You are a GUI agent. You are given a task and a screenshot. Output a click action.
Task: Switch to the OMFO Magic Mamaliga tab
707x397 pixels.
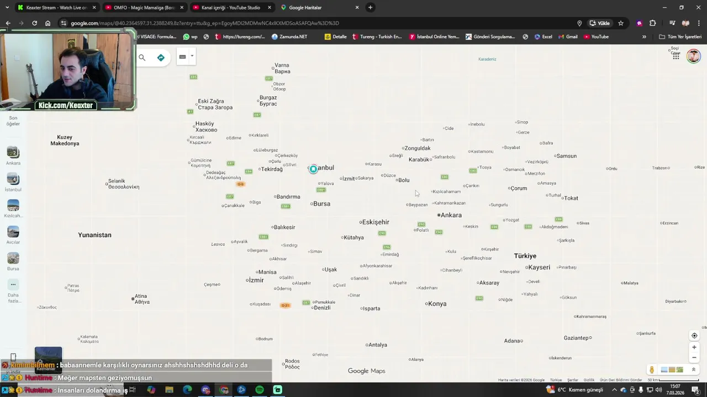(x=144, y=8)
